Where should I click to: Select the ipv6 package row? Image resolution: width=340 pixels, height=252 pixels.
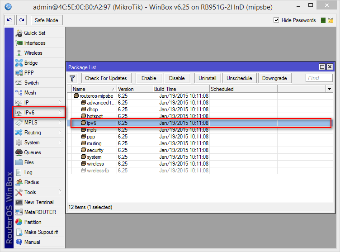[x=200, y=123]
